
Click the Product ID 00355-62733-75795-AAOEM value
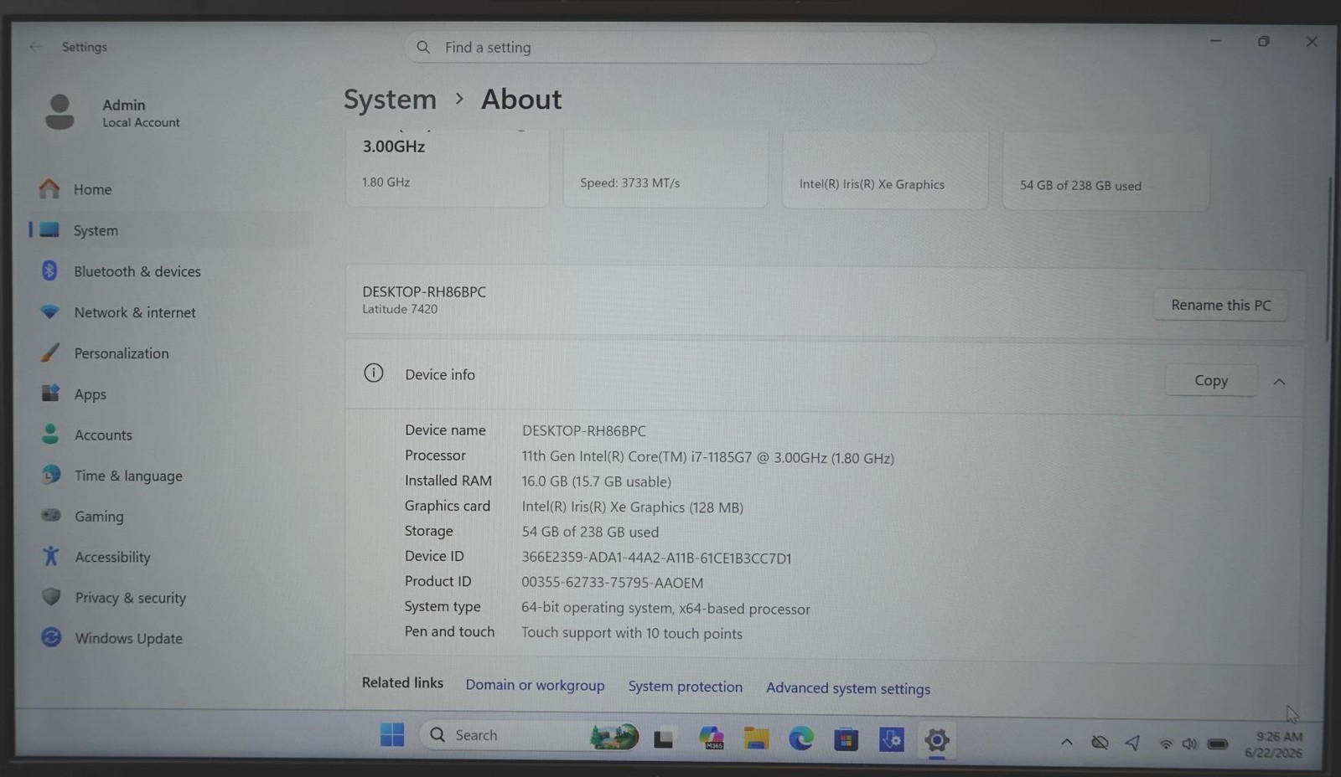(612, 583)
